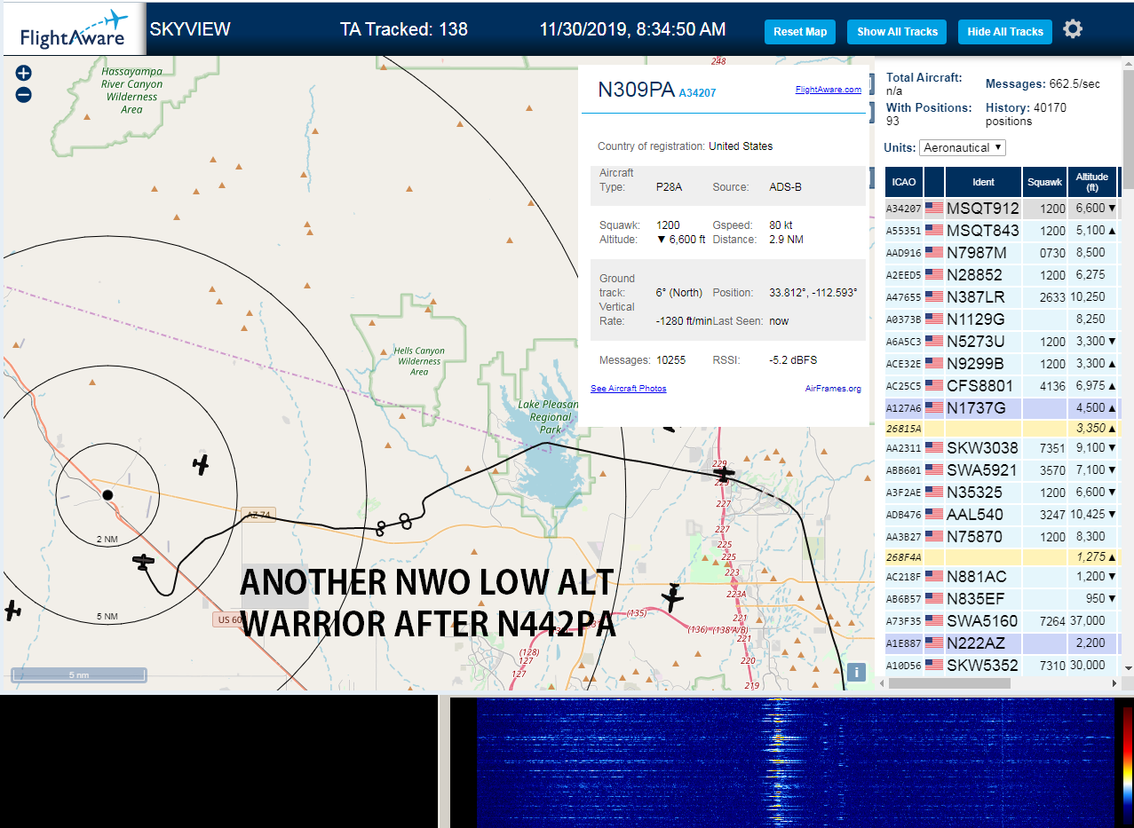Click Hide All Tracks button
The height and width of the screenshot is (828, 1134).
point(1005,32)
